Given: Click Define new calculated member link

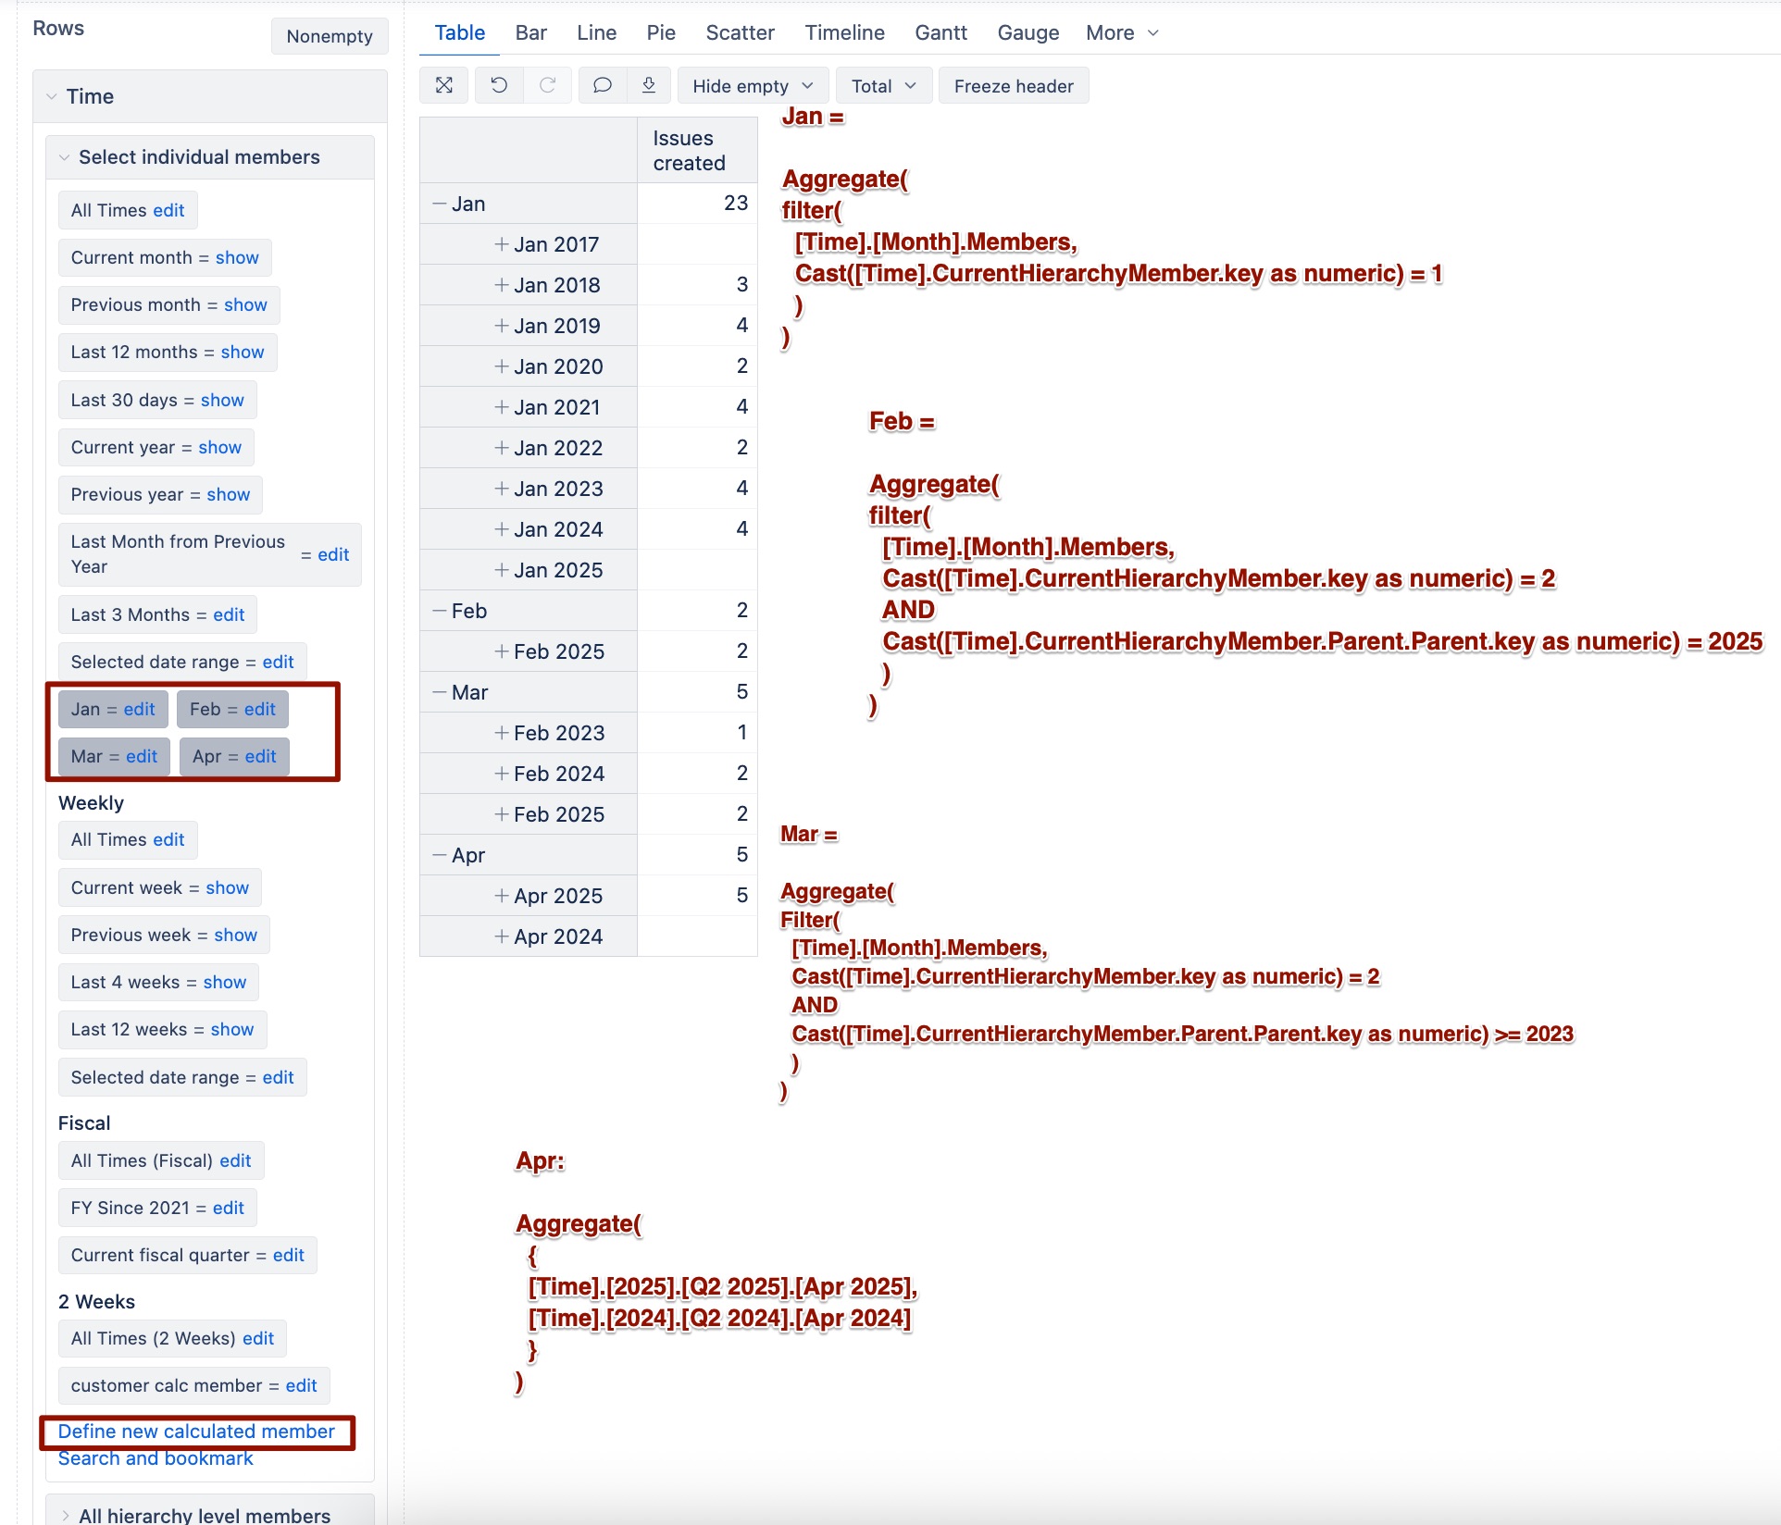Looking at the screenshot, I should (196, 1432).
